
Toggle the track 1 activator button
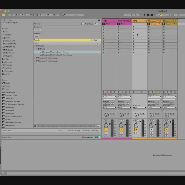point(106,129)
